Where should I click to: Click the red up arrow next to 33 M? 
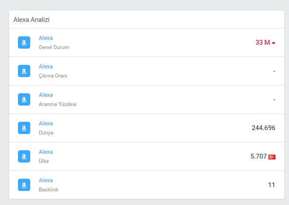274,43
